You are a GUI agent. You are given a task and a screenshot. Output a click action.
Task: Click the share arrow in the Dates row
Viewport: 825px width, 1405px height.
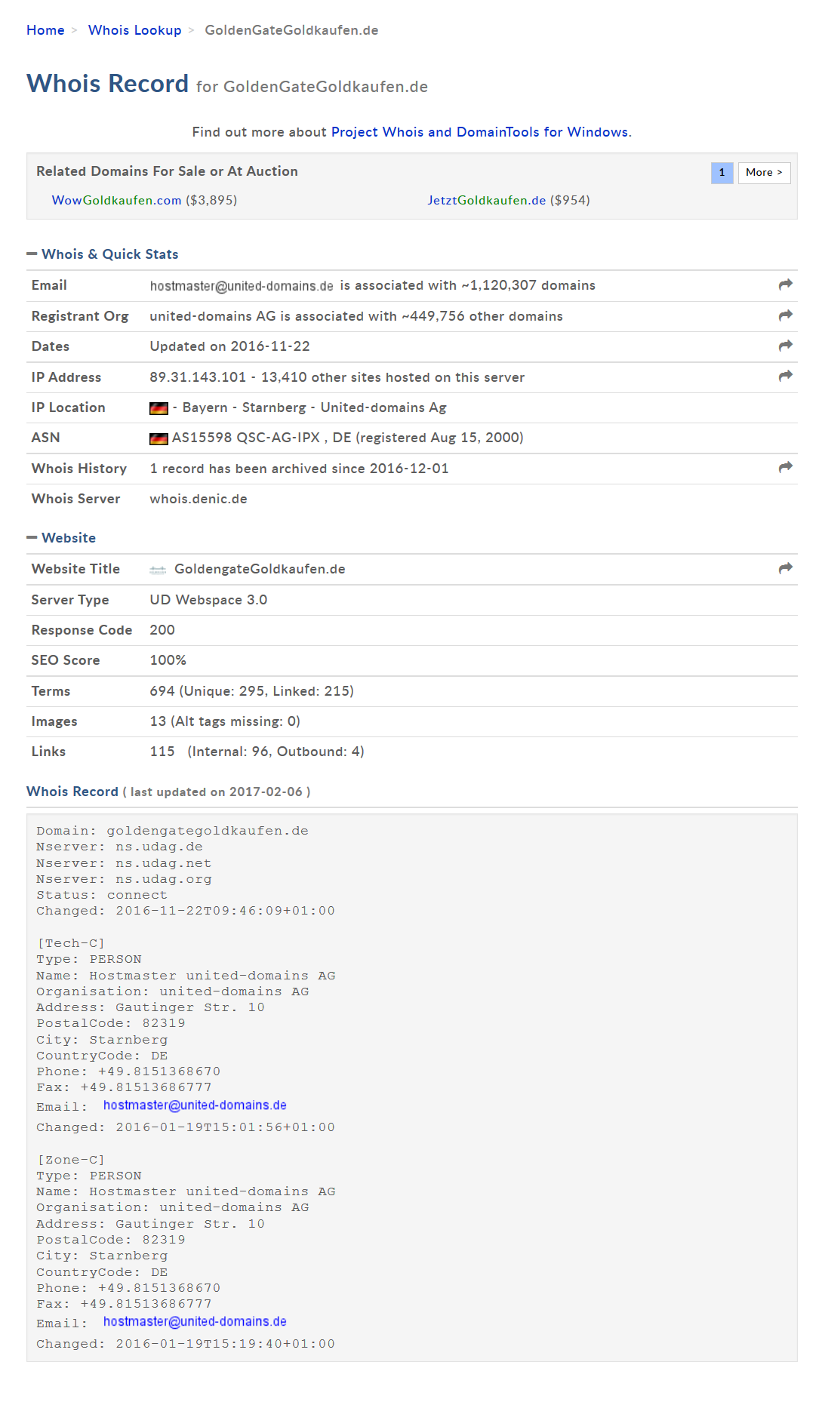tap(786, 346)
